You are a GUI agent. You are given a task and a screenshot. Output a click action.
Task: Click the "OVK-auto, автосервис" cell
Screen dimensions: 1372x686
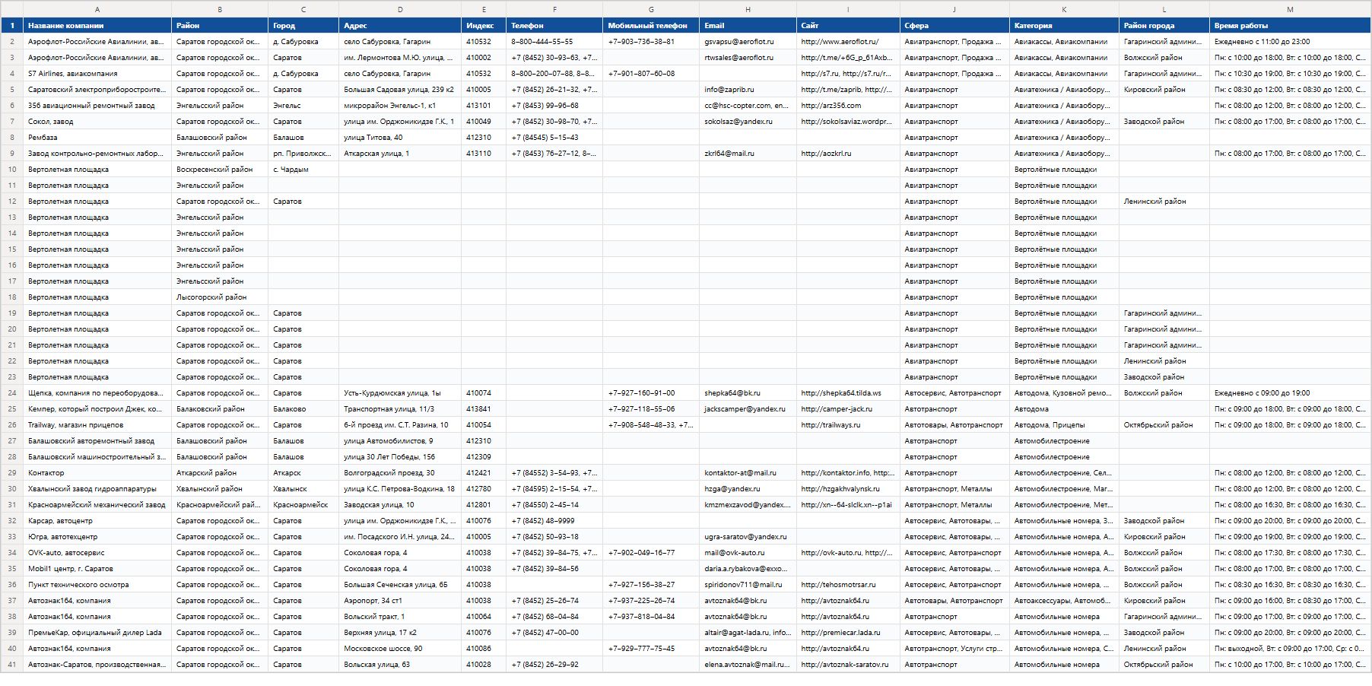[97, 553]
